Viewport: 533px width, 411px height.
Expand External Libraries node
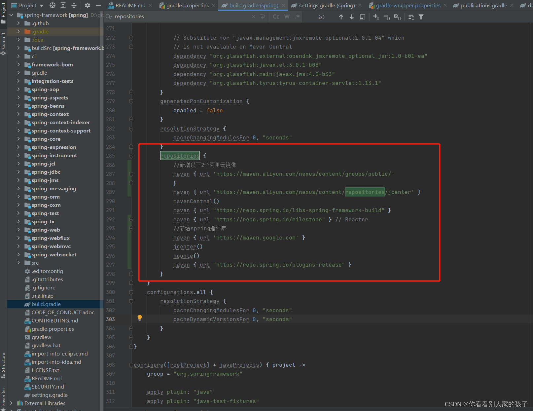(x=12, y=403)
